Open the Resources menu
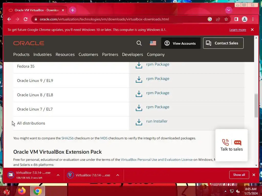Image resolution: width=262 pixels, height=196 pixels. pos(65,55)
